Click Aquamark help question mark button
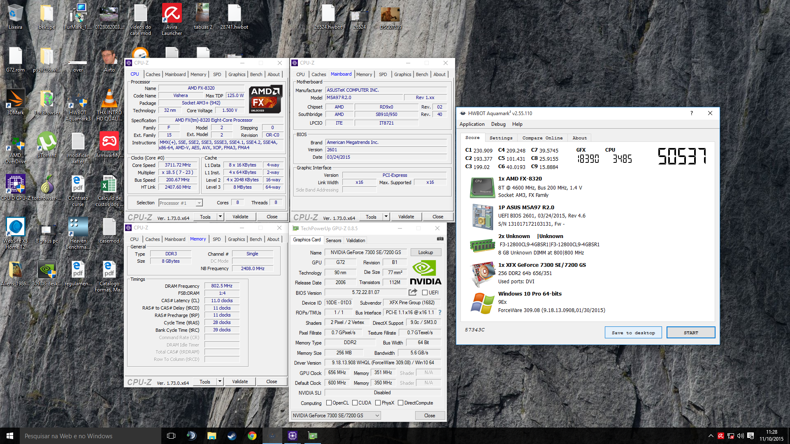Screen dimensions: 790x444 (691, 113)
